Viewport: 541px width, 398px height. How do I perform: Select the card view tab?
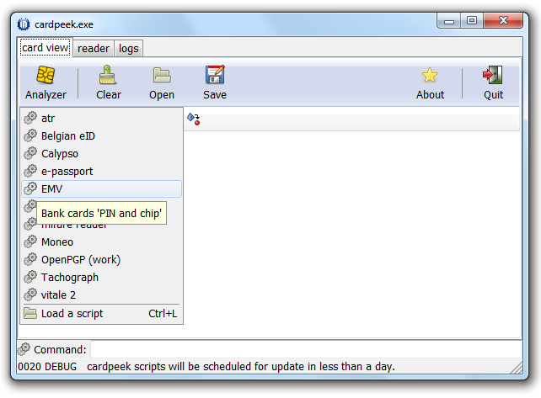(46, 48)
